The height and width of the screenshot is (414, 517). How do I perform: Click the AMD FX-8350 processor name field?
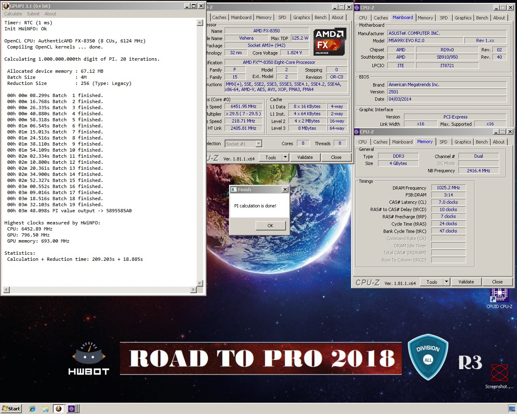(x=267, y=31)
